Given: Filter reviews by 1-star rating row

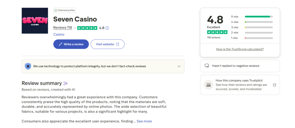Looking at the screenshot, I should tap(252, 38).
